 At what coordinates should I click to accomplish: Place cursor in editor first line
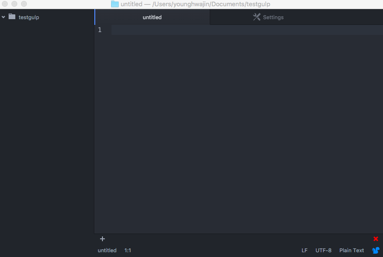click(247, 30)
